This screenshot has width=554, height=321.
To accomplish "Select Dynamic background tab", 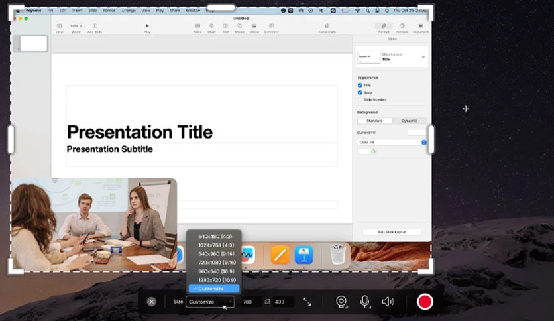I will point(409,121).
